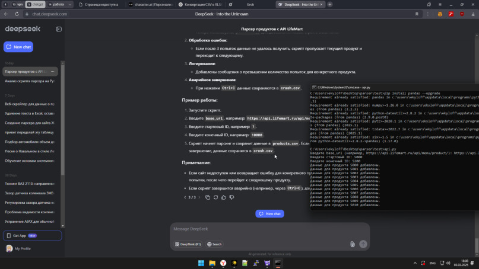479x269 pixels.
Task: Switch to Grok browser tab
Action: tap(250, 5)
